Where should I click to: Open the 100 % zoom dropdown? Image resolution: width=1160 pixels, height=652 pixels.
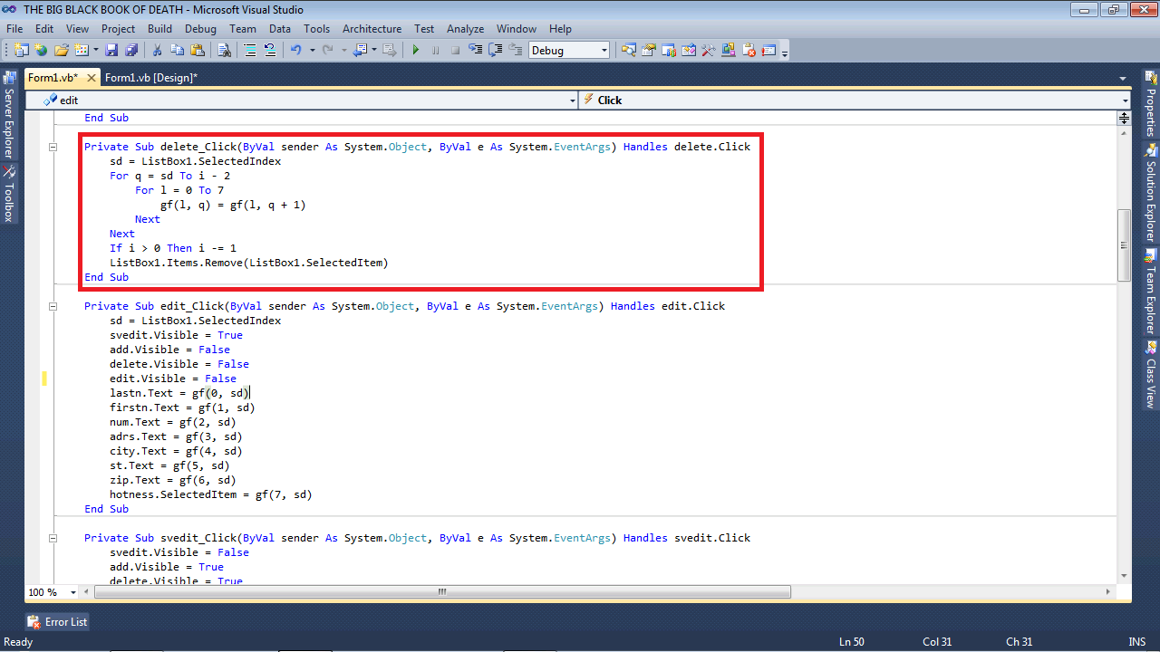coord(73,592)
